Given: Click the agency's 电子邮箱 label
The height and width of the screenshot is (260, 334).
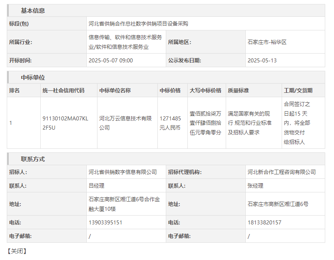Looking at the screenshot, I should pos(179,236).
